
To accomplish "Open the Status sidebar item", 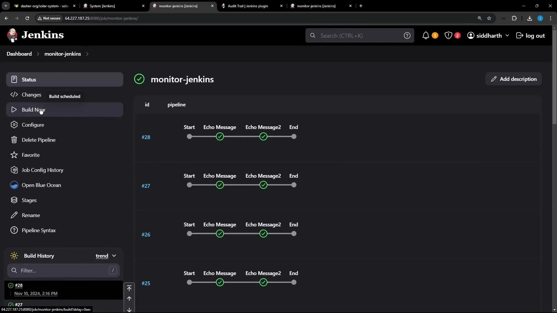I will point(65,79).
